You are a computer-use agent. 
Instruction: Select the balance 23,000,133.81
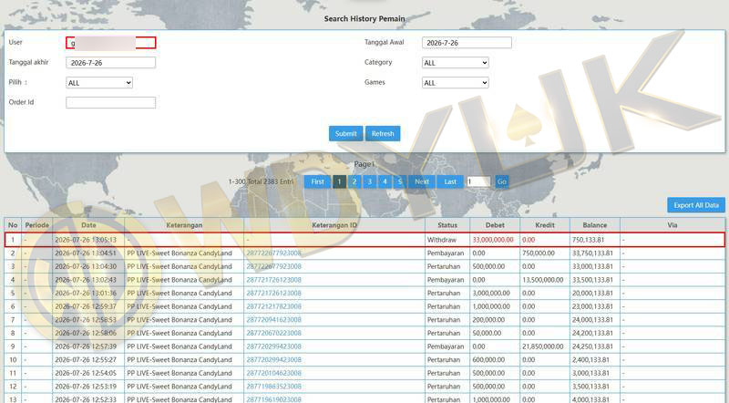[593, 306]
